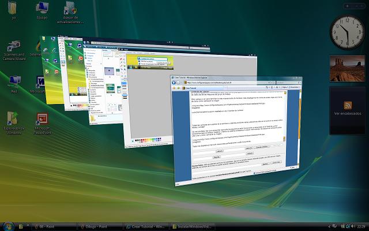The height and width of the screenshot is (231, 369).
Task: Open the partly hidden Microsoft Word desktop shortcut
Action: click(x=37, y=84)
